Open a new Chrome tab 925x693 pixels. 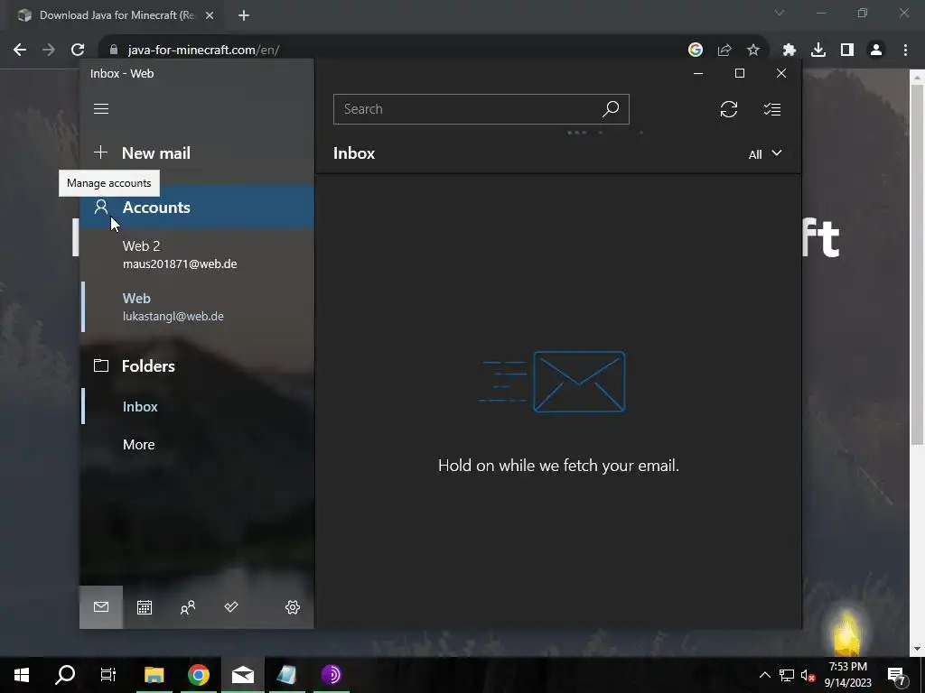coord(244,15)
